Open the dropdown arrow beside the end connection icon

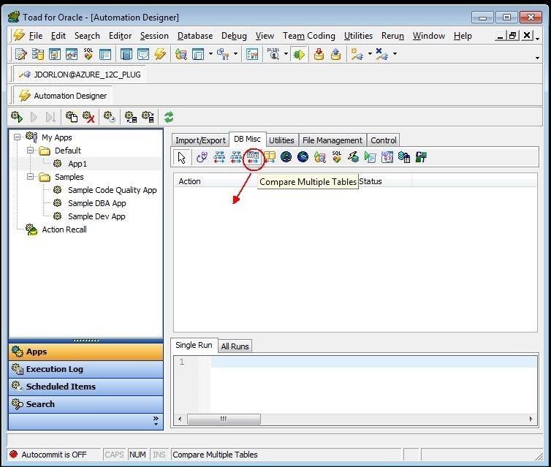pyautogui.click(x=395, y=54)
